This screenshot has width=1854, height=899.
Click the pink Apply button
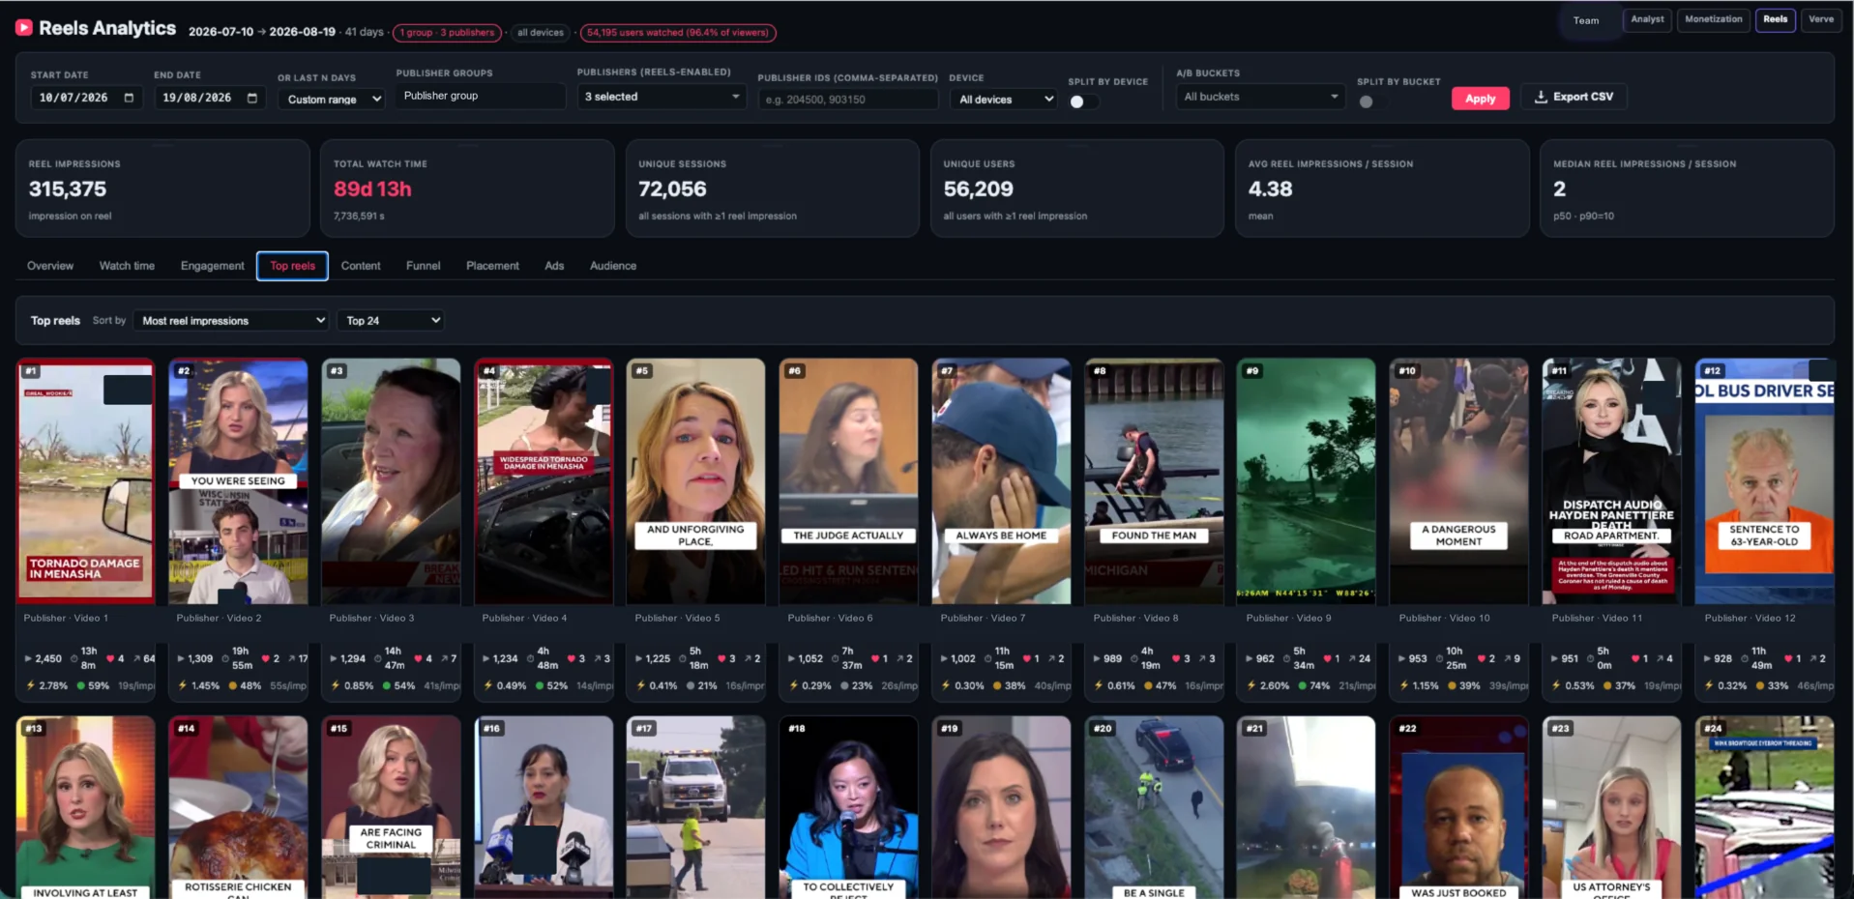[x=1480, y=98]
